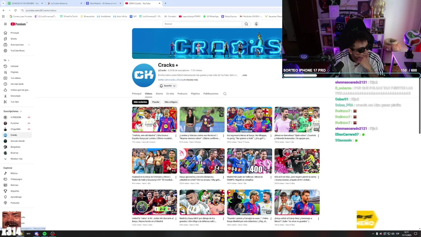Add Lamine y Vinicius video to watch later
This screenshot has width=421, height=237.
pos(221,110)
